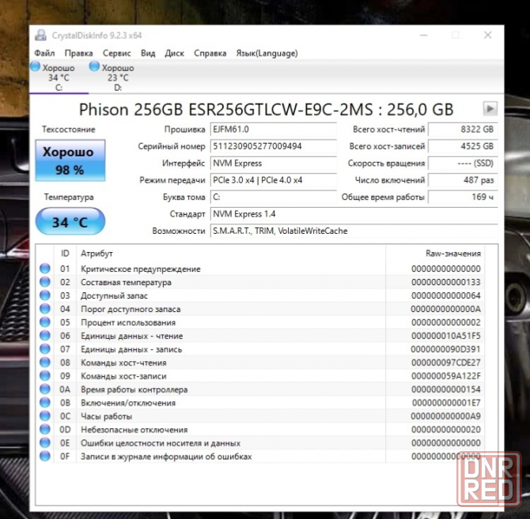The width and height of the screenshot is (530, 519).
Task: Click the Интерфейс field NVM Express
Action: point(273,164)
